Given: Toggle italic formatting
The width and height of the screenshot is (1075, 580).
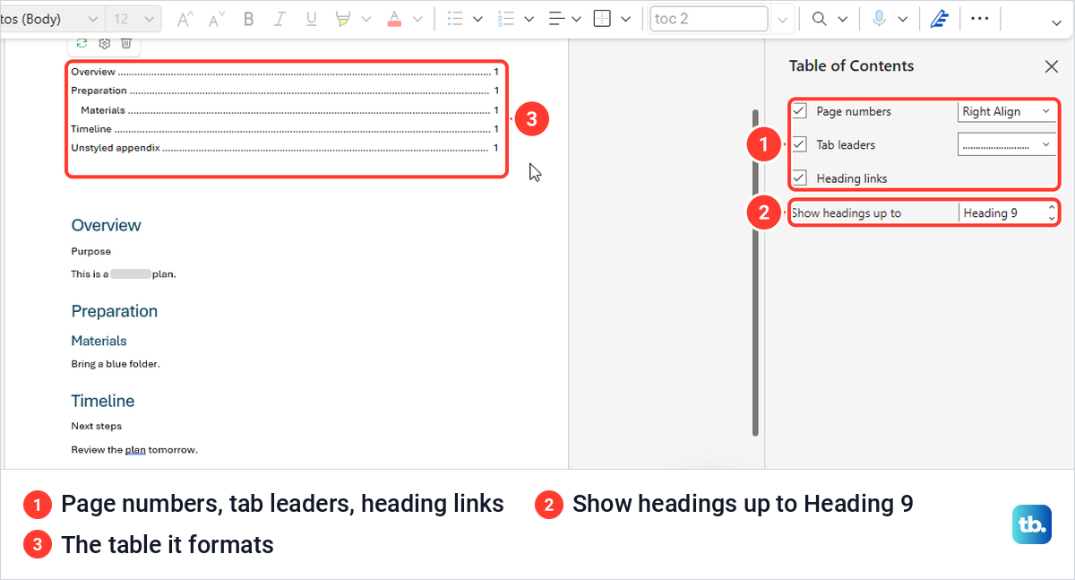Looking at the screenshot, I should [x=280, y=19].
